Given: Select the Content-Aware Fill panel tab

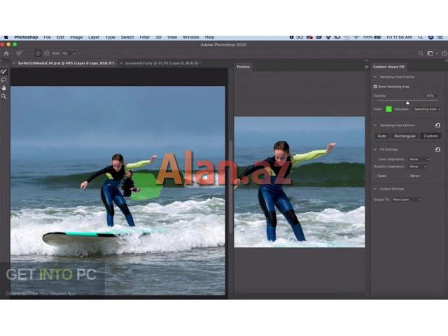Looking at the screenshot, I should coord(388,66).
